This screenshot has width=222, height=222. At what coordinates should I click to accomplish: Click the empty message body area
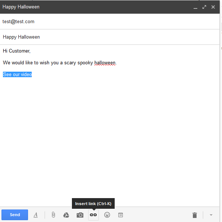pyautogui.click(x=110, y=142)
